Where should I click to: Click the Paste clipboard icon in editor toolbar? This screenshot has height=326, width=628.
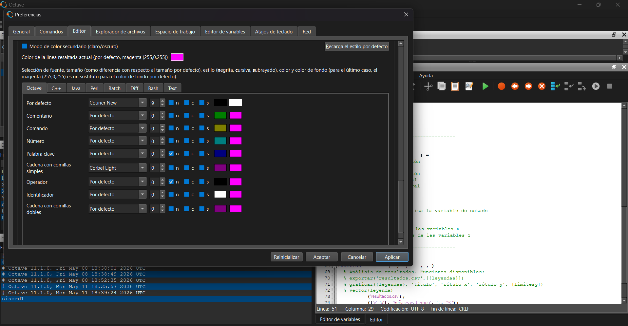[455, 86]
